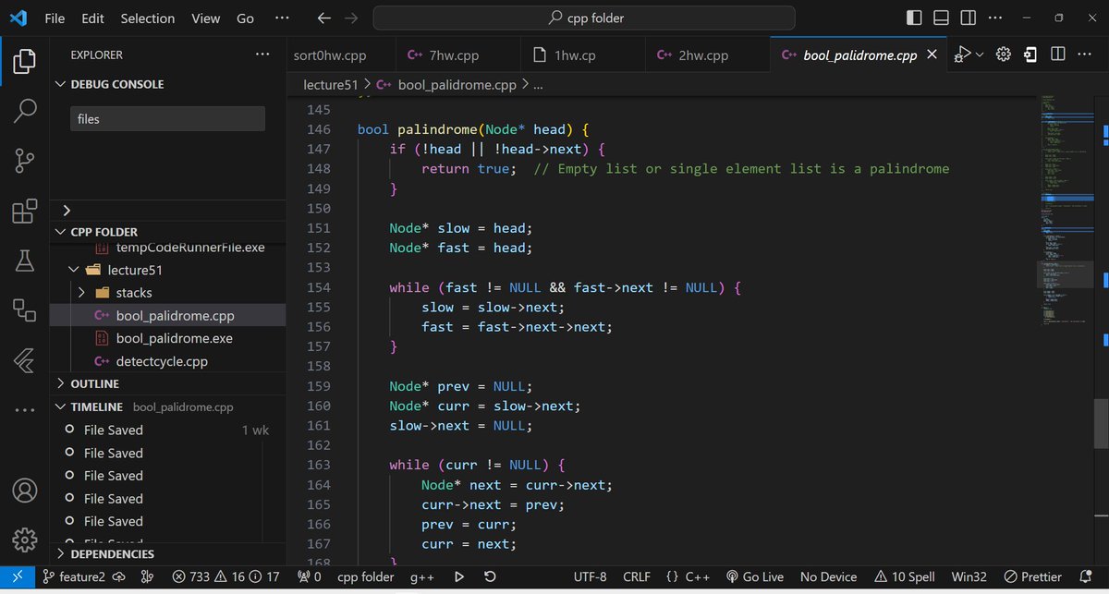The height and width of the screenshot is (594, 1109).
Task: Go forward with the right arrow
Action: point(352,18)
